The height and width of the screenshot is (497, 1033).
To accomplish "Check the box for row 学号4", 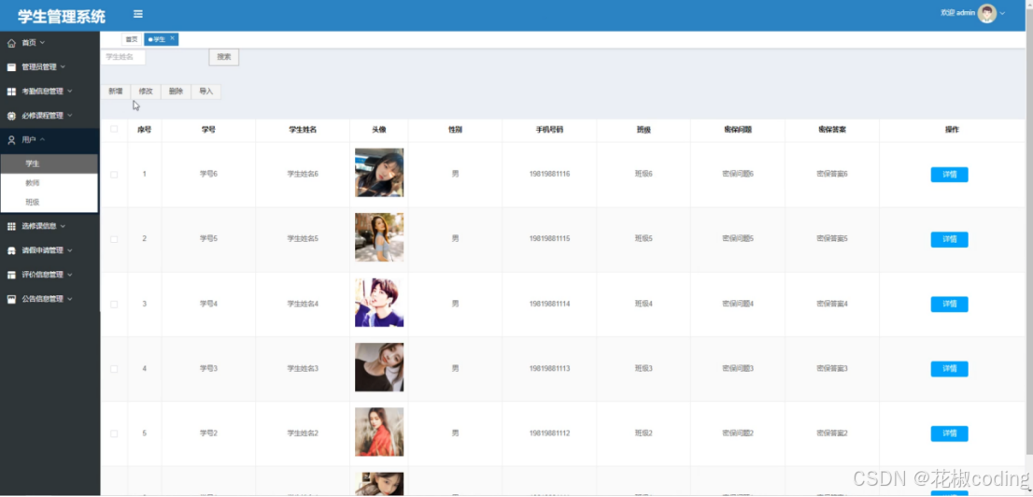I will point(114,304).
